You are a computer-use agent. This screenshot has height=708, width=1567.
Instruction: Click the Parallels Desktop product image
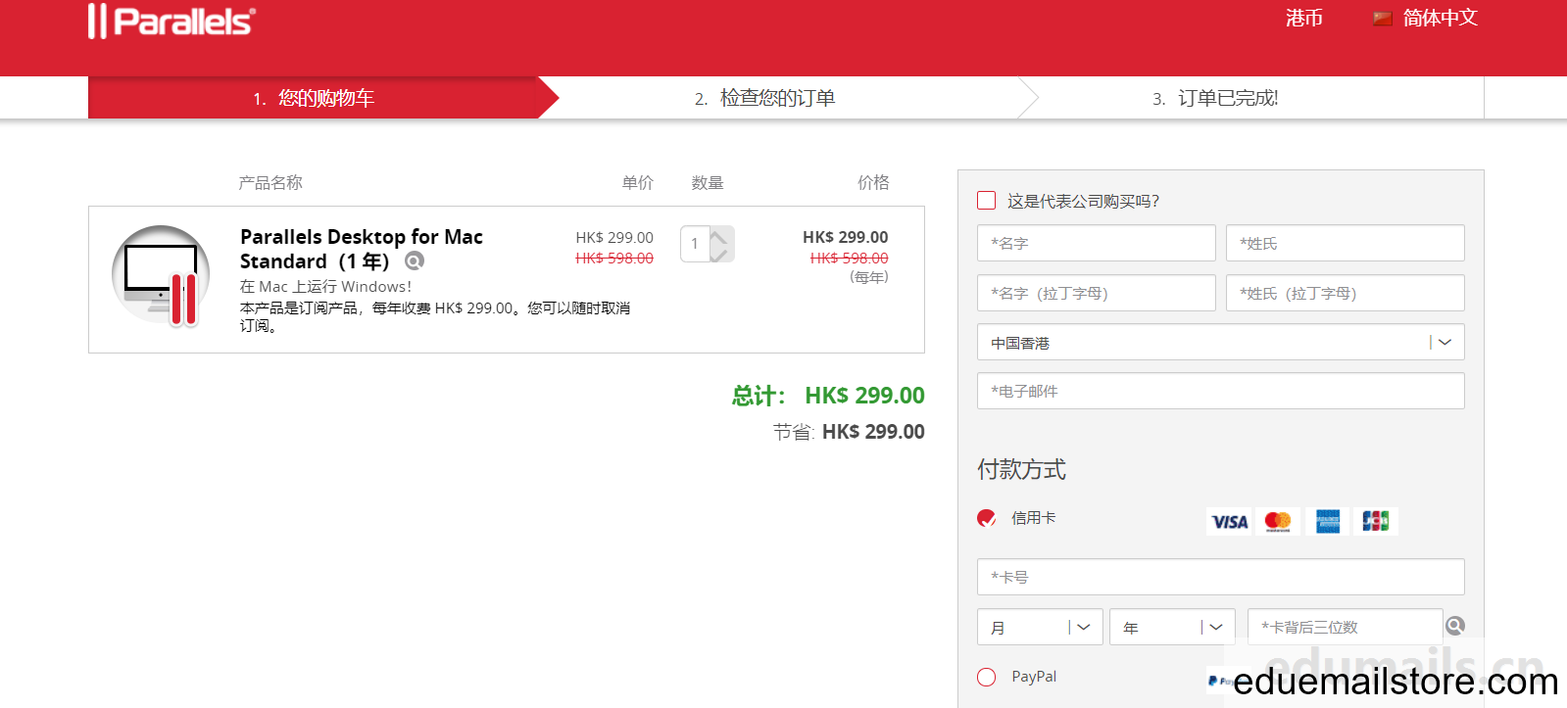[161, 276]
